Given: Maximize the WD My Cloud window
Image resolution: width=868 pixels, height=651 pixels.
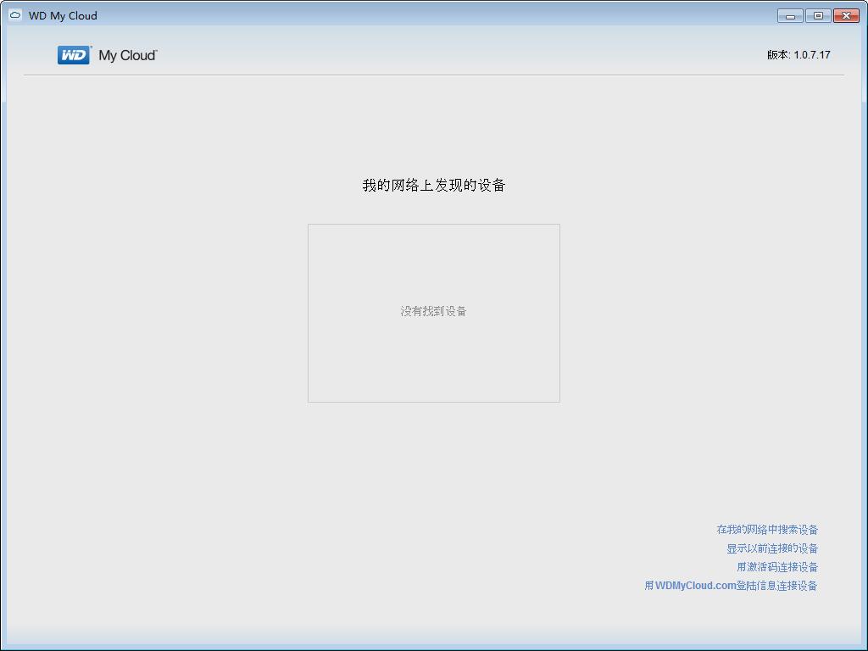Looking at the screenshot, I should pyautogui.click(x=818, y=16).
